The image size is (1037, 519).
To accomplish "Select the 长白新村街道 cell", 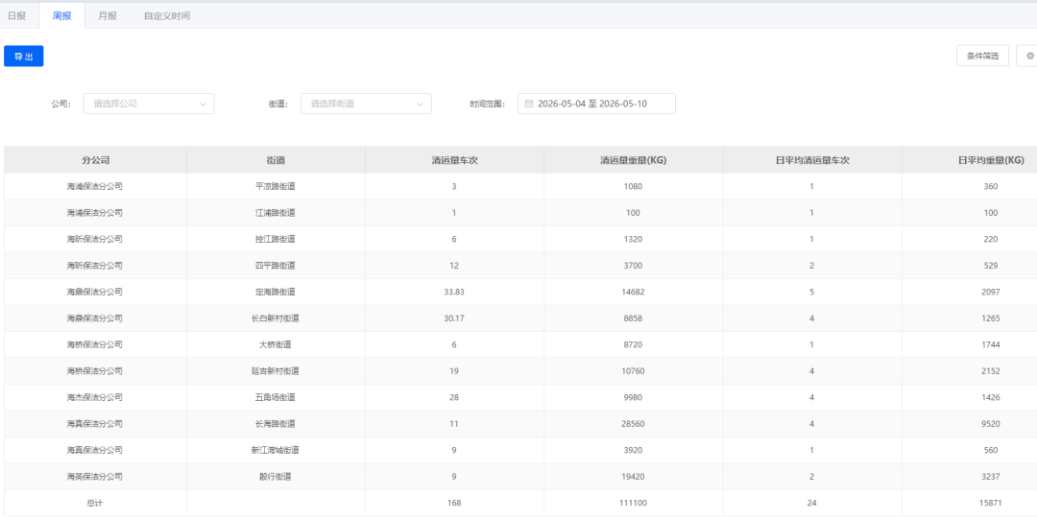I will pyautogui.click(x=277, y=318).
